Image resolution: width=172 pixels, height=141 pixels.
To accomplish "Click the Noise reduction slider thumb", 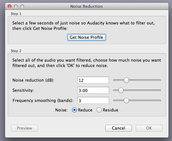I will (126, 80).
